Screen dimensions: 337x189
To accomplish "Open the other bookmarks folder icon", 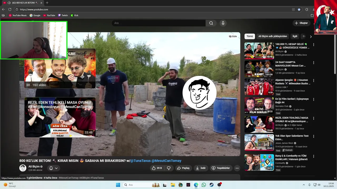I will pos(312,15).
